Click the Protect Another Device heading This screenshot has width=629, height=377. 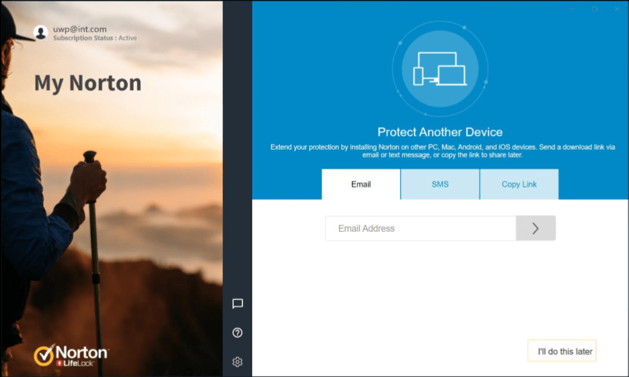pos(440,132)
